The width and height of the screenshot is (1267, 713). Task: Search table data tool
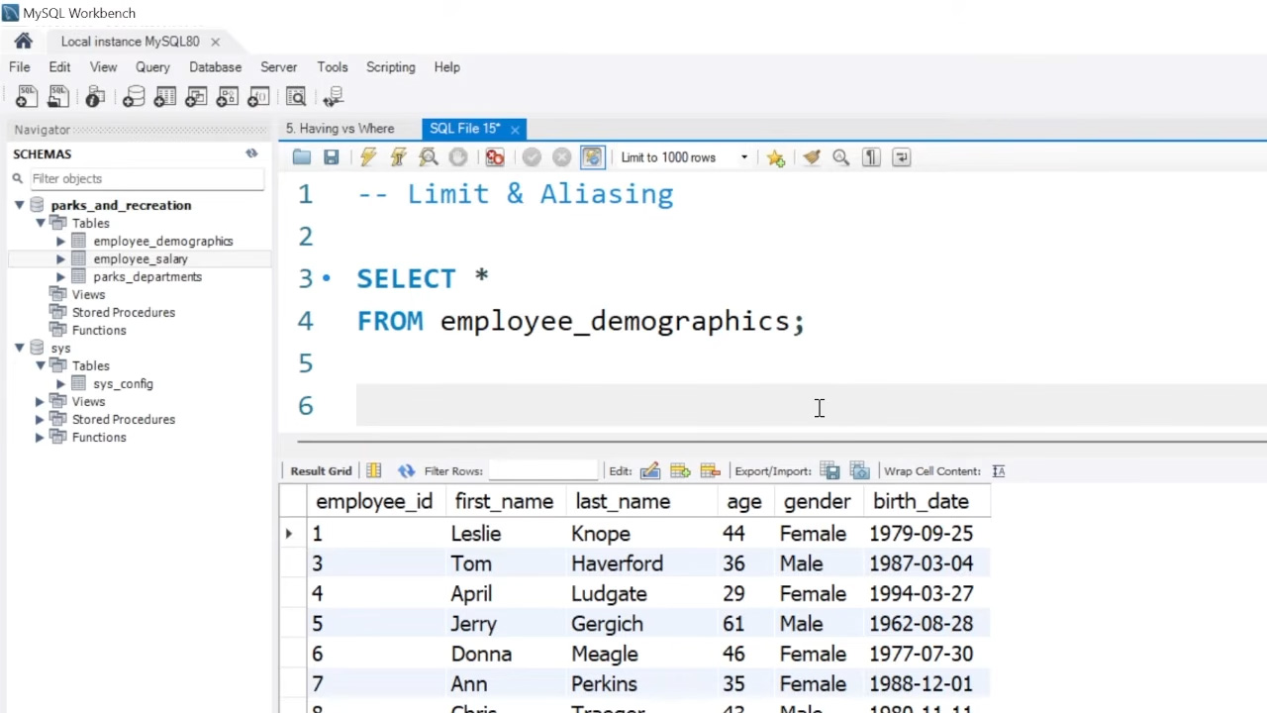click(296, 97)
